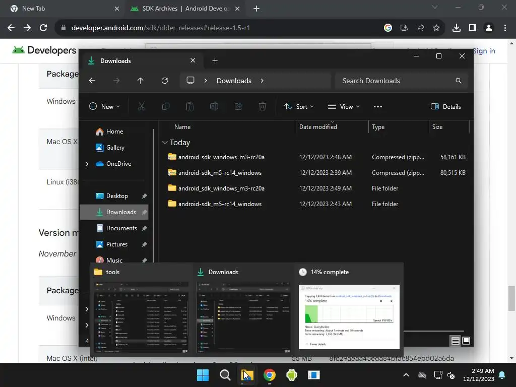The image size is (516, 387).
Task: Sort by Date modified column header
Action: pyautogui.click(x=318, y=126)
